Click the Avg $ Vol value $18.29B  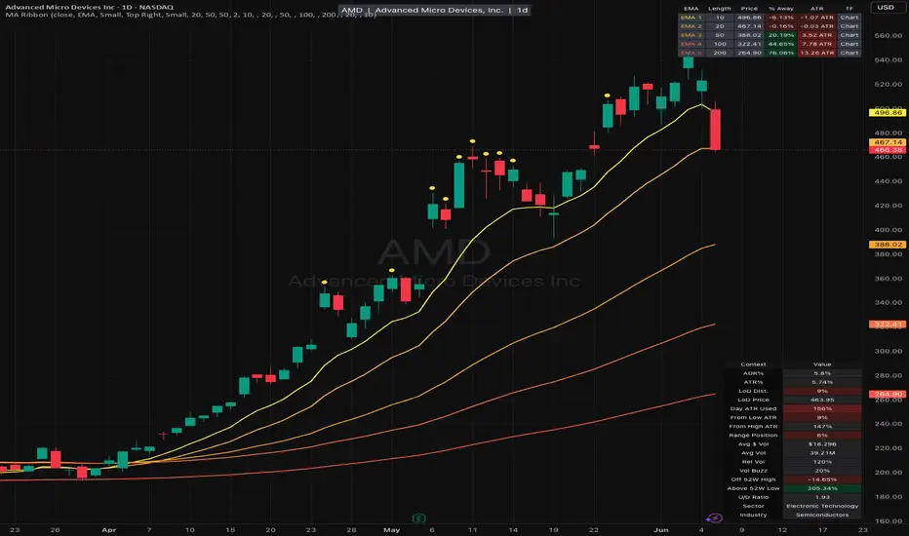tap(822, 443)
